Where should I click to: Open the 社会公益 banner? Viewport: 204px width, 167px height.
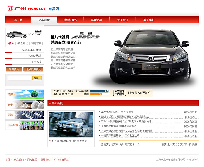pos(24,125)
